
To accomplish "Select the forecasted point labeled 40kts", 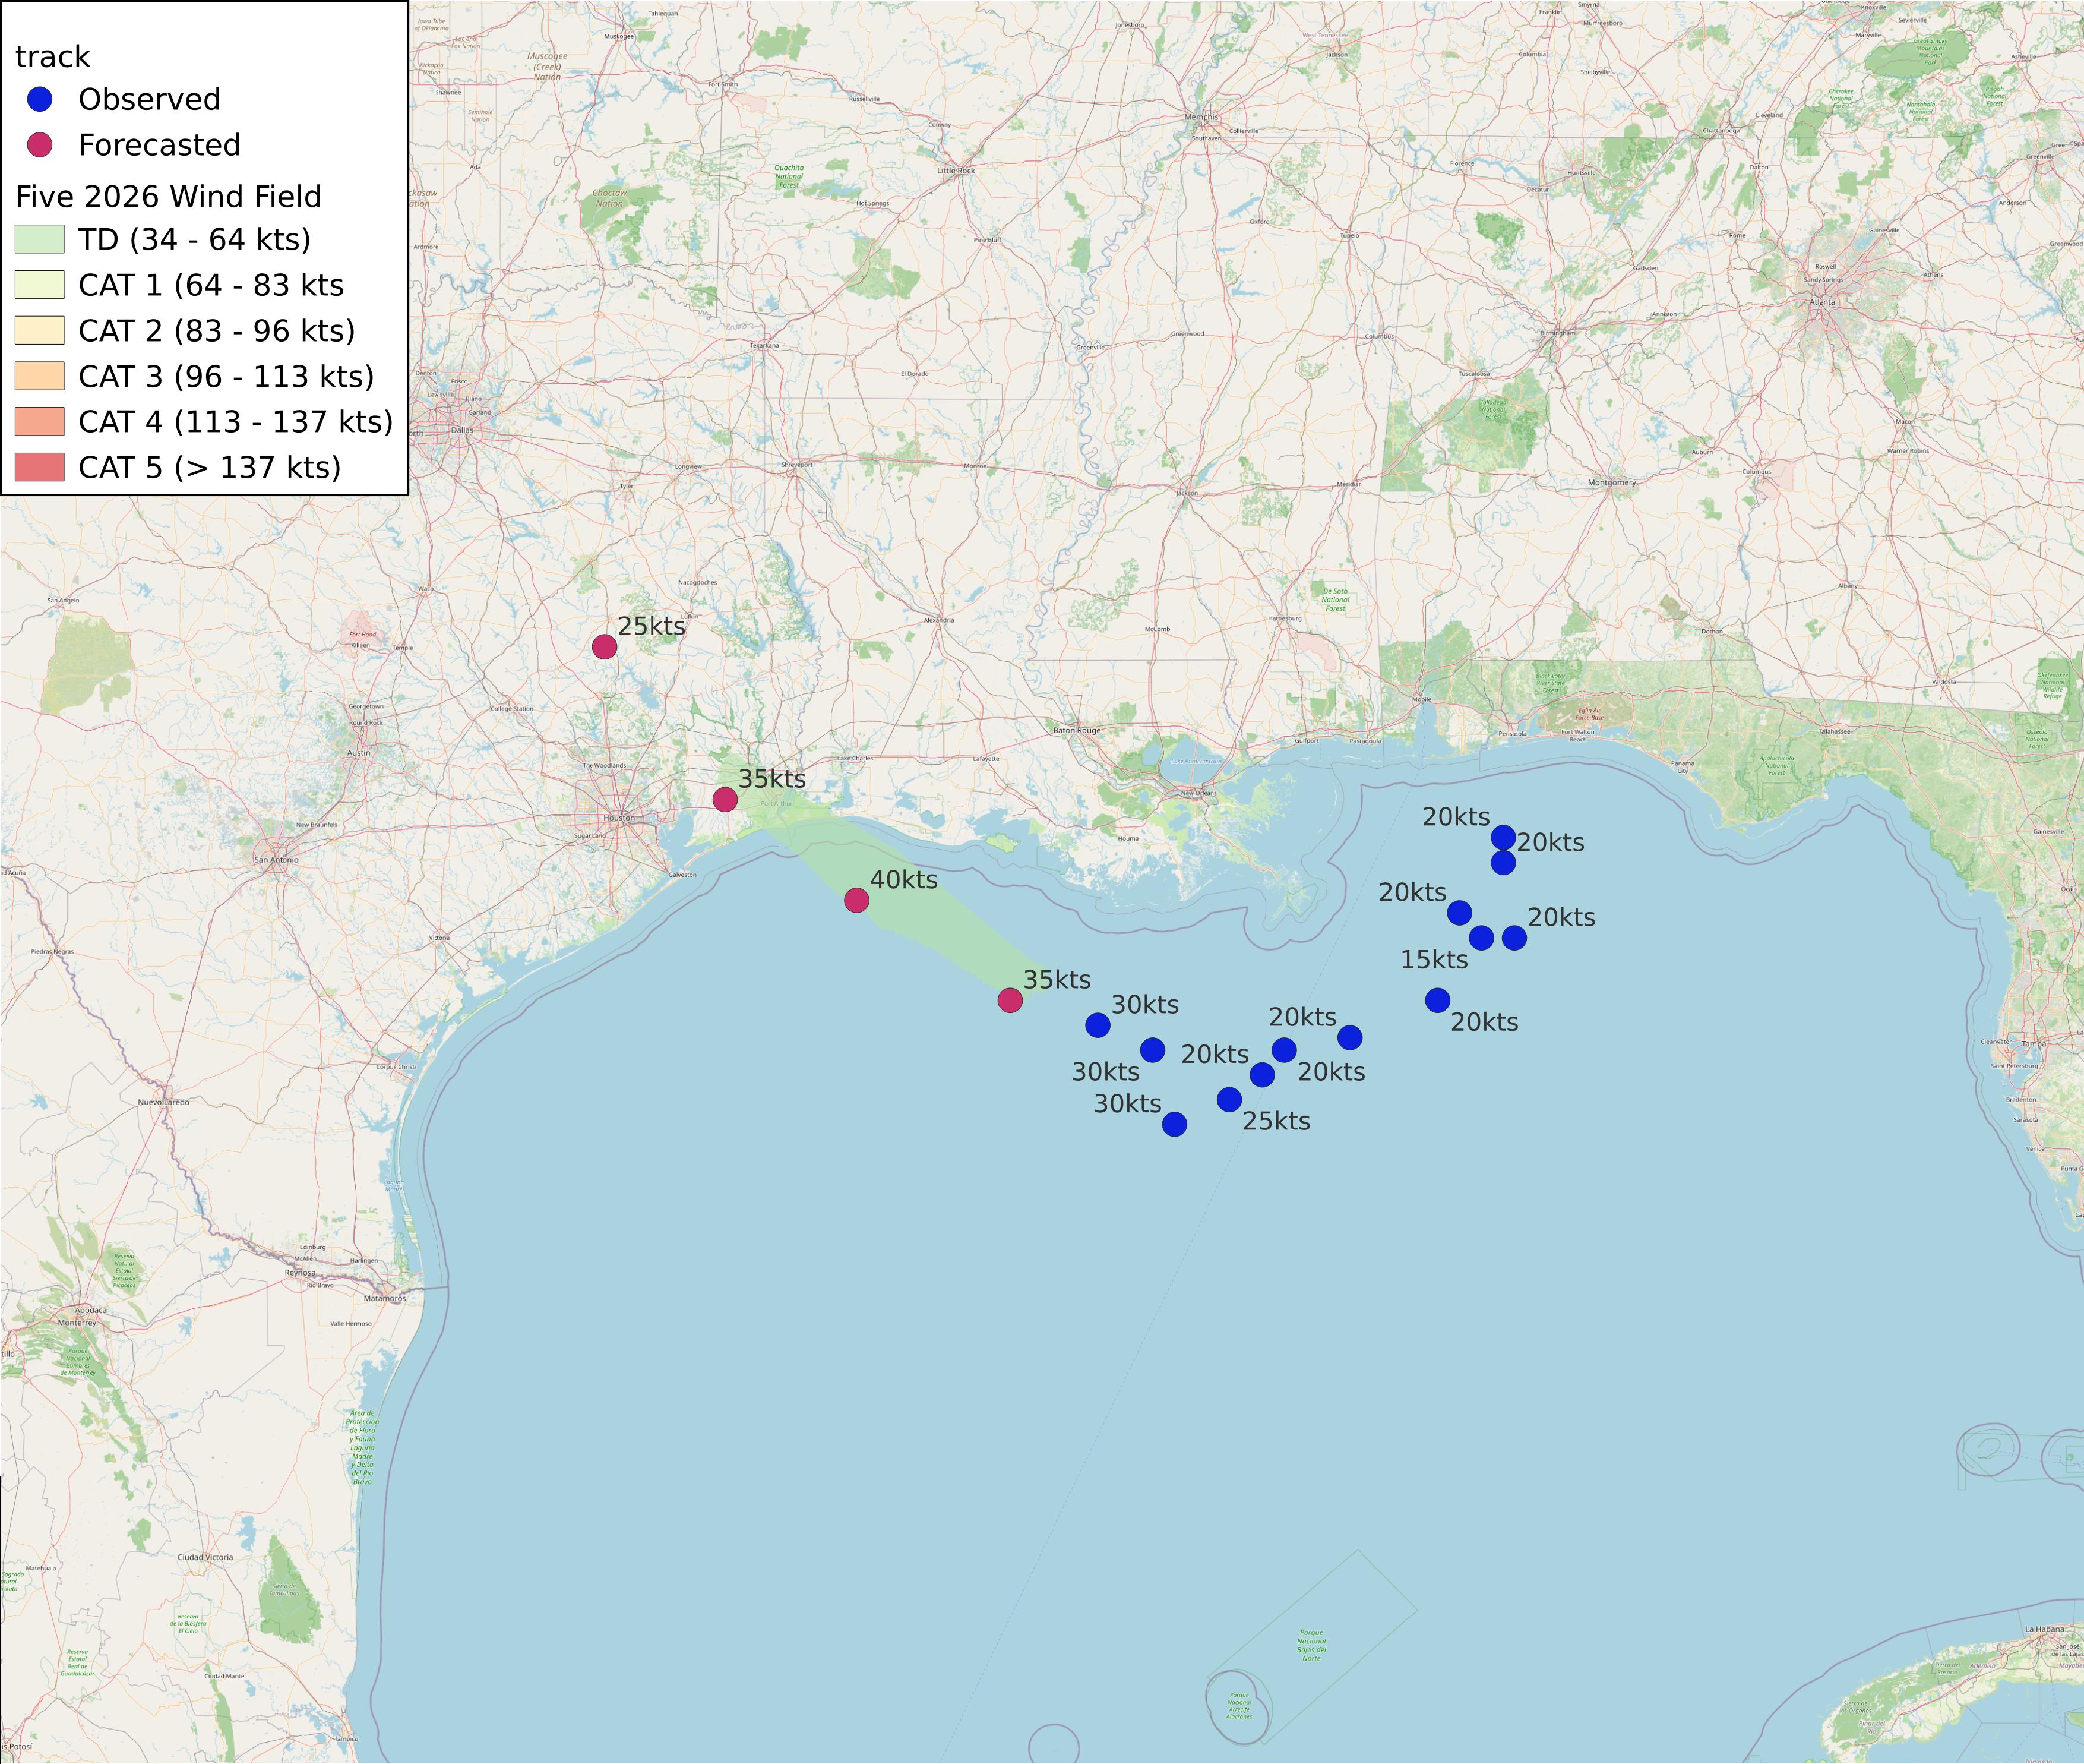I will (856, 900).
